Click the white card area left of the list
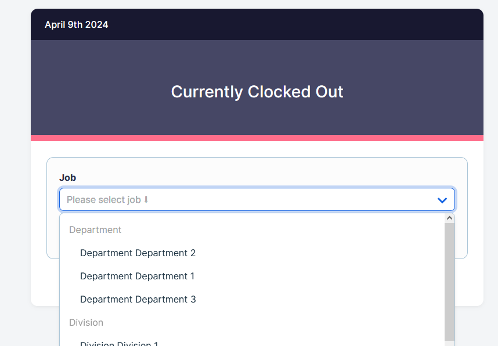The image size is (498, 346). point(45,282)
